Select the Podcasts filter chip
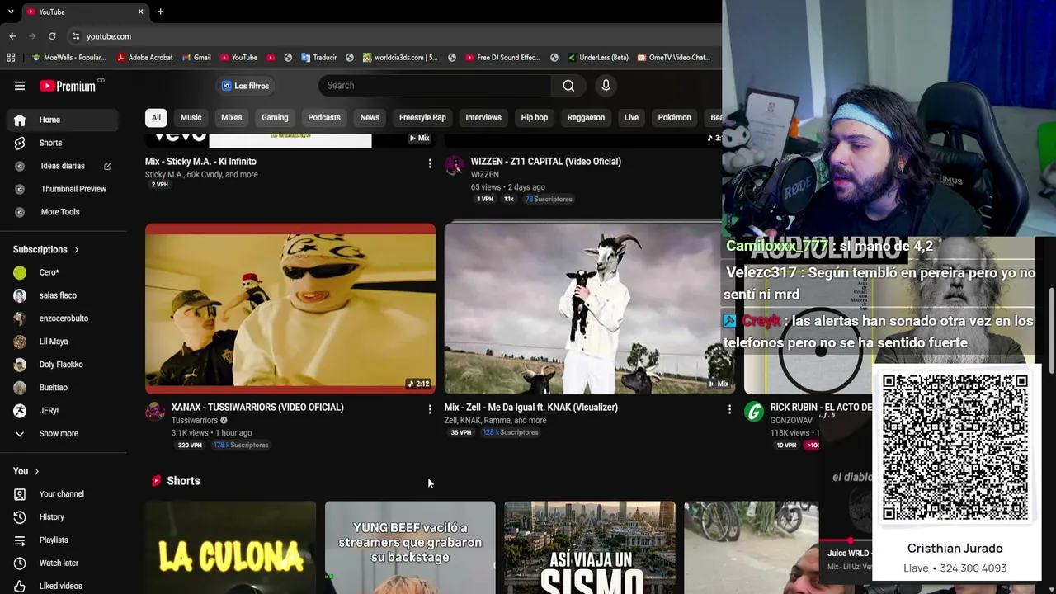The height and width of the screenshot is (594, 1056). pyautogui.click(x=324, y=117)
